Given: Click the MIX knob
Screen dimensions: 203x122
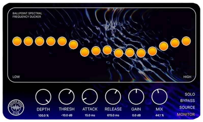Looking at the screenshot, I should point(159,97).
